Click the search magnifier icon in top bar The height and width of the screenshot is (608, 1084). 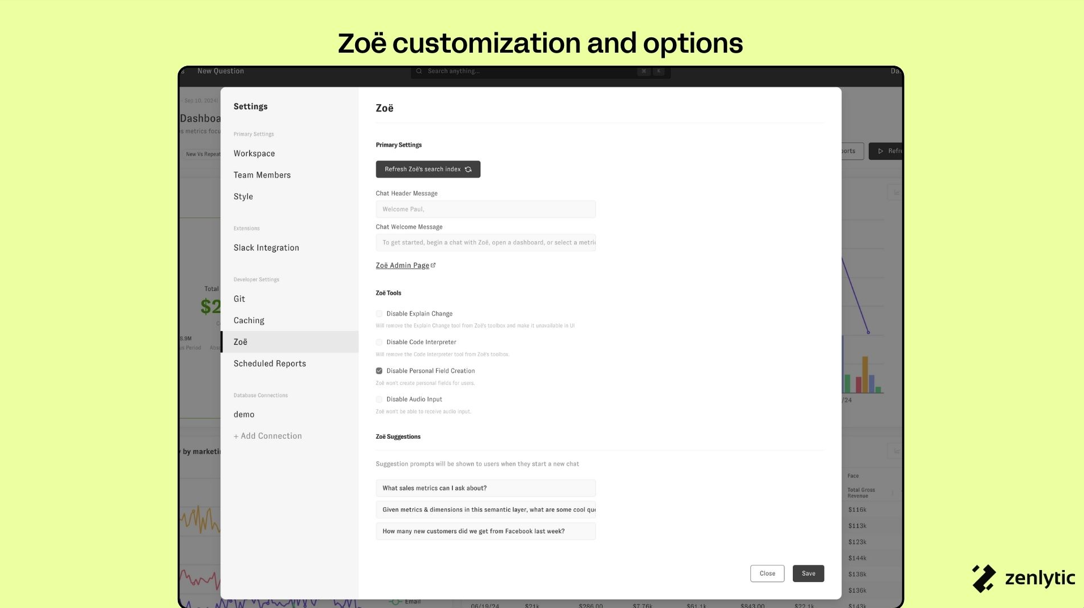point(419,71)
